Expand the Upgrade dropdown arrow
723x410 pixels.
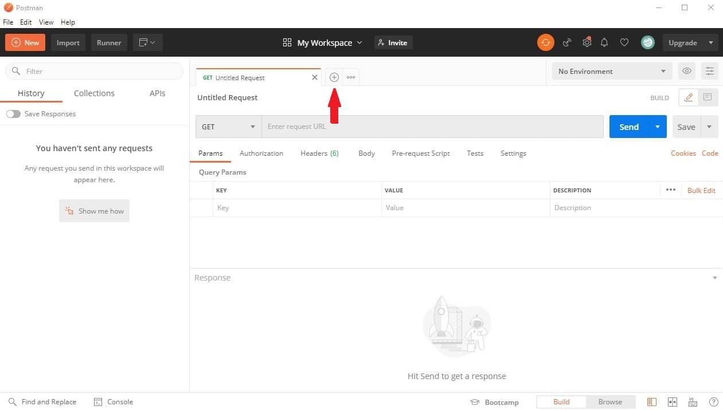(x=710, y=42)
